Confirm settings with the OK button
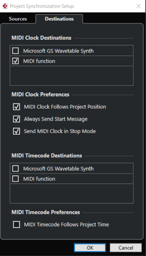This screenshot has width=146, height=256. point(90,248)
